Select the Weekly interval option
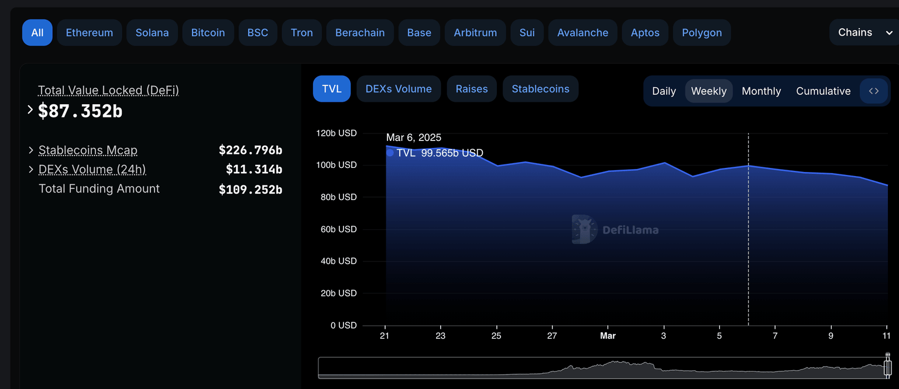 [708, 91]
